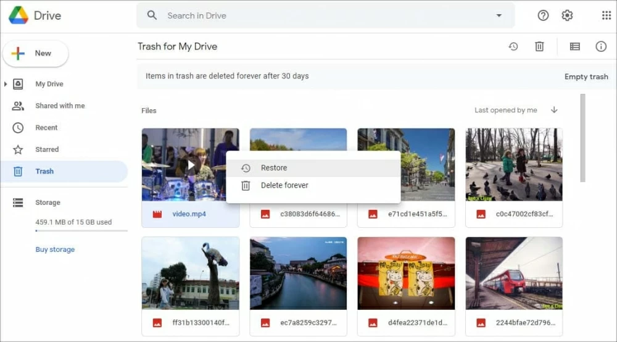The image size is (617, 342).
Task: Click the storage usage progress bar
Action: point(81,230)
